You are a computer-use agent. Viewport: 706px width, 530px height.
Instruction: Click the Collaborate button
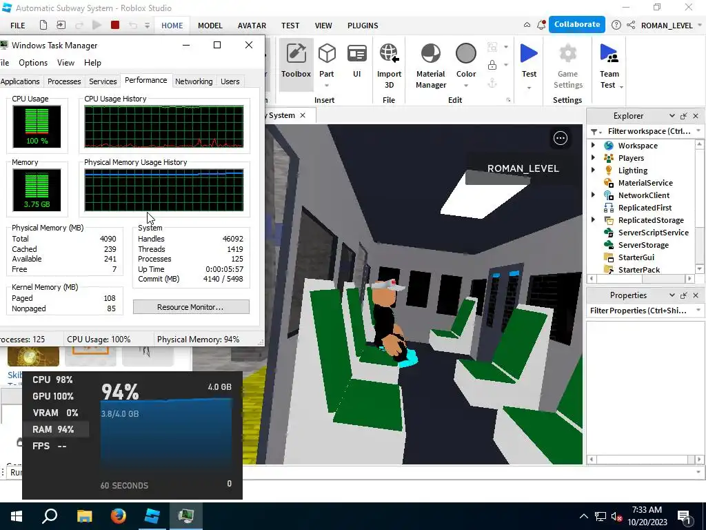[x=577, y=25]
